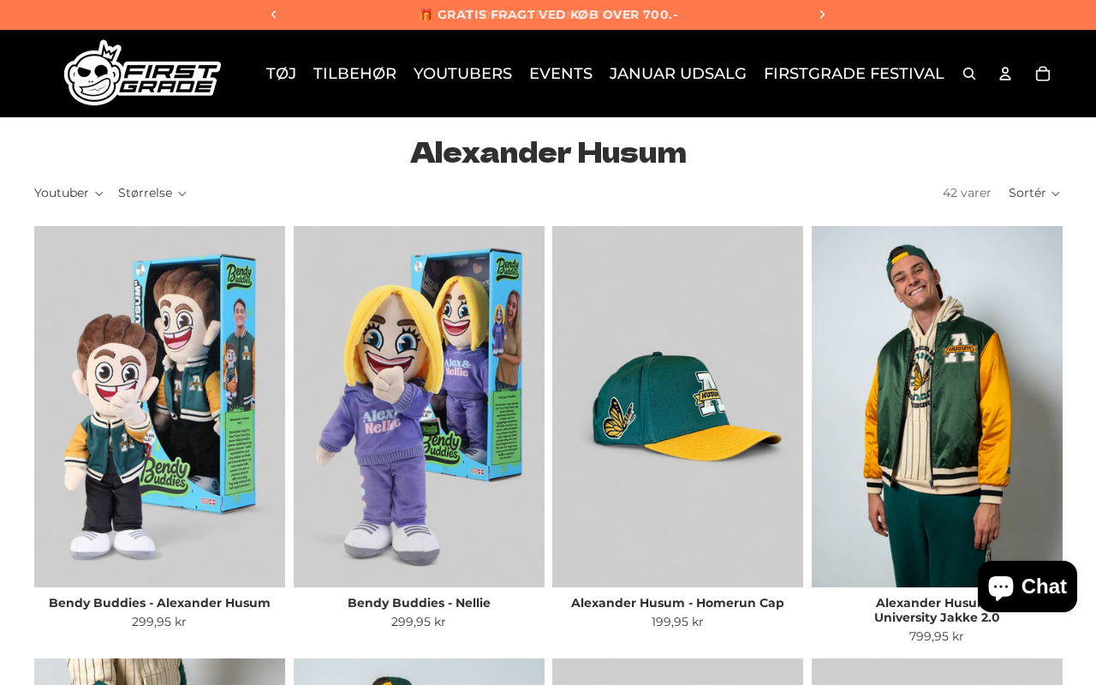1096x685 pixels.
Task: Open the Sortér sorting dropdown
Action: coord(1034,193)
